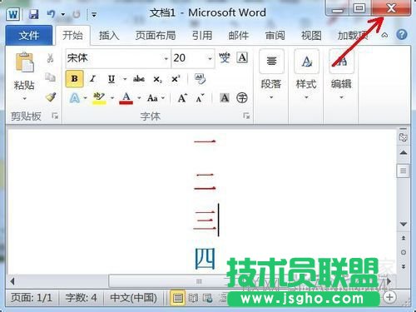Expand the Paste options arrow
416x312 pixels.
pos(24,98)
